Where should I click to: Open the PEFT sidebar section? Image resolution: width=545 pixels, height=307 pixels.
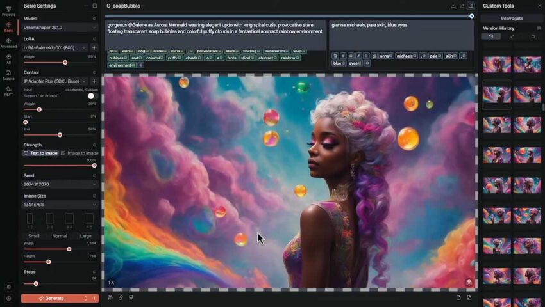pos(8,91)
